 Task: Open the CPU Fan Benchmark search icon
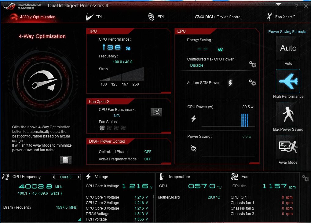[156, 112]
